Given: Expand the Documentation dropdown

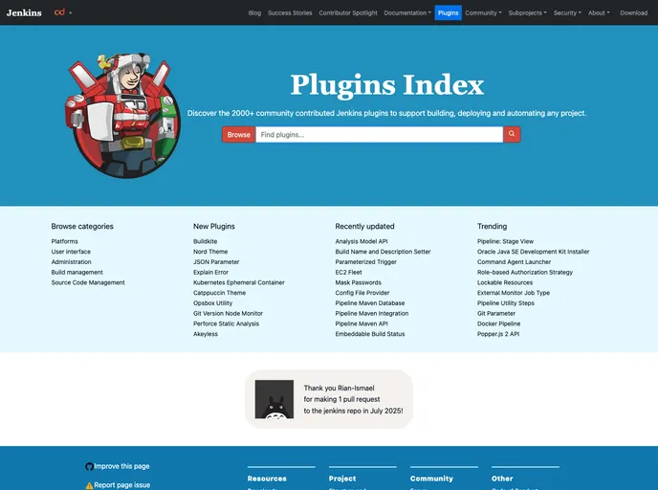Looking at the screenshot, I should point(407,13).
